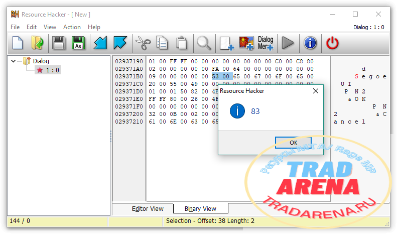
Task: Click address 029371C0 in offset column
Action: 129,84
